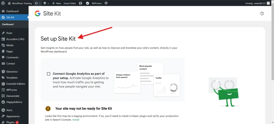Open the WordPress logo menu in admin bar
The width and height of the screenshot is (274, 124).
(x=3, y=3)
